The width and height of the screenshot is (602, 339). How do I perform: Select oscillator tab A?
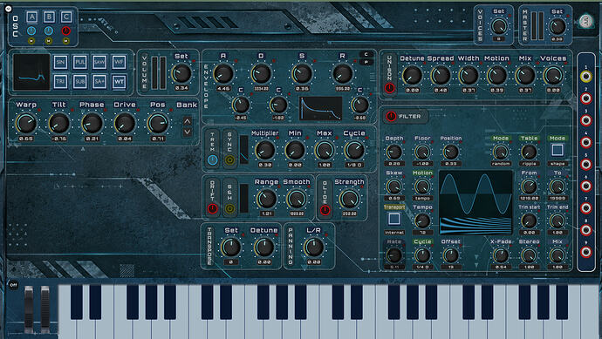32,17
